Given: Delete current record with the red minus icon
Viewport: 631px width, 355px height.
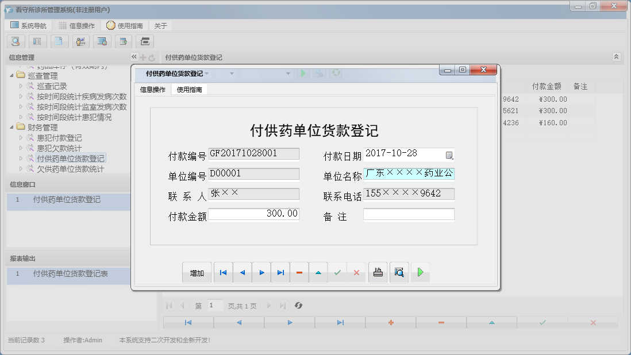Looking at the screenshot, I should 299,272.
